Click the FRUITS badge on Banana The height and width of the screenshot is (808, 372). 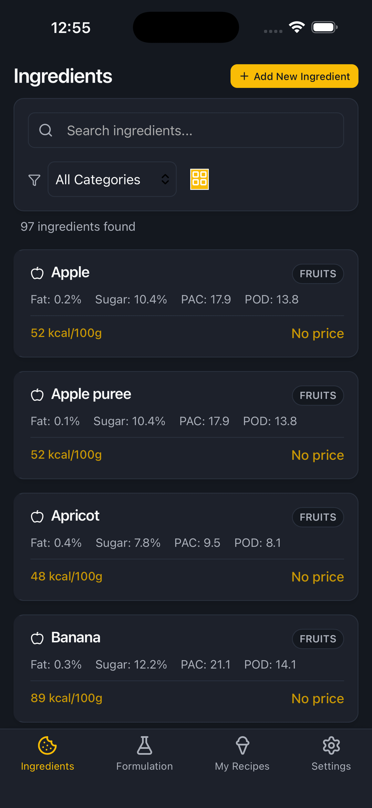tap(318, 639)
